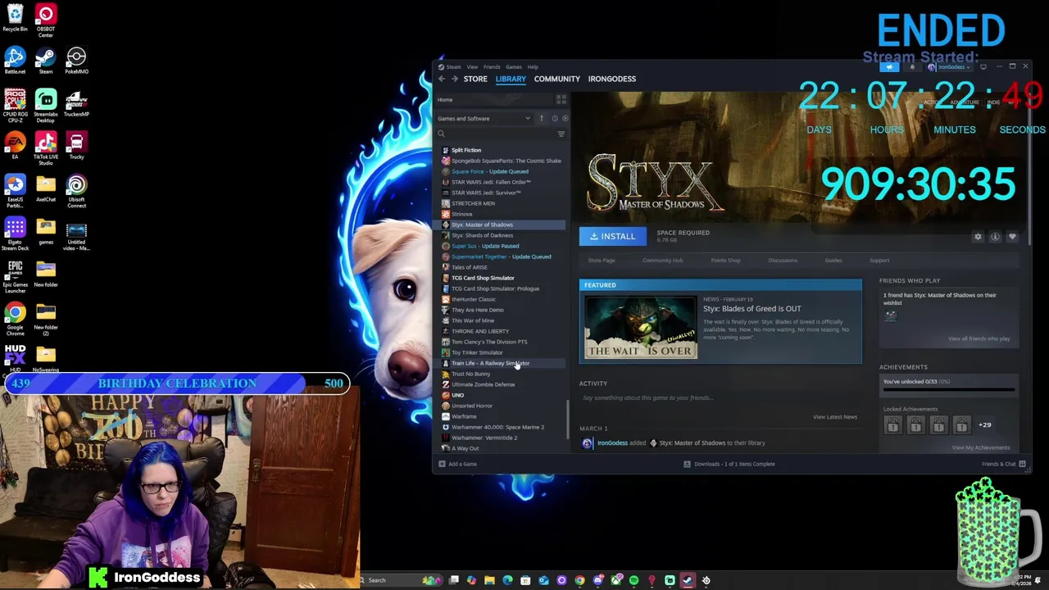The width and height of the screenshot is (1049, 590).
Task: Open File Explorer from the taskbar
Action: [489, 580]
